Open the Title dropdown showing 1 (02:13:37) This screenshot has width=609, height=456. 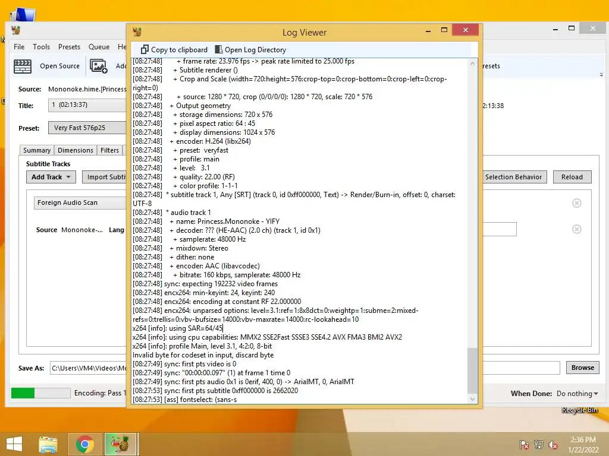(87, 105)
